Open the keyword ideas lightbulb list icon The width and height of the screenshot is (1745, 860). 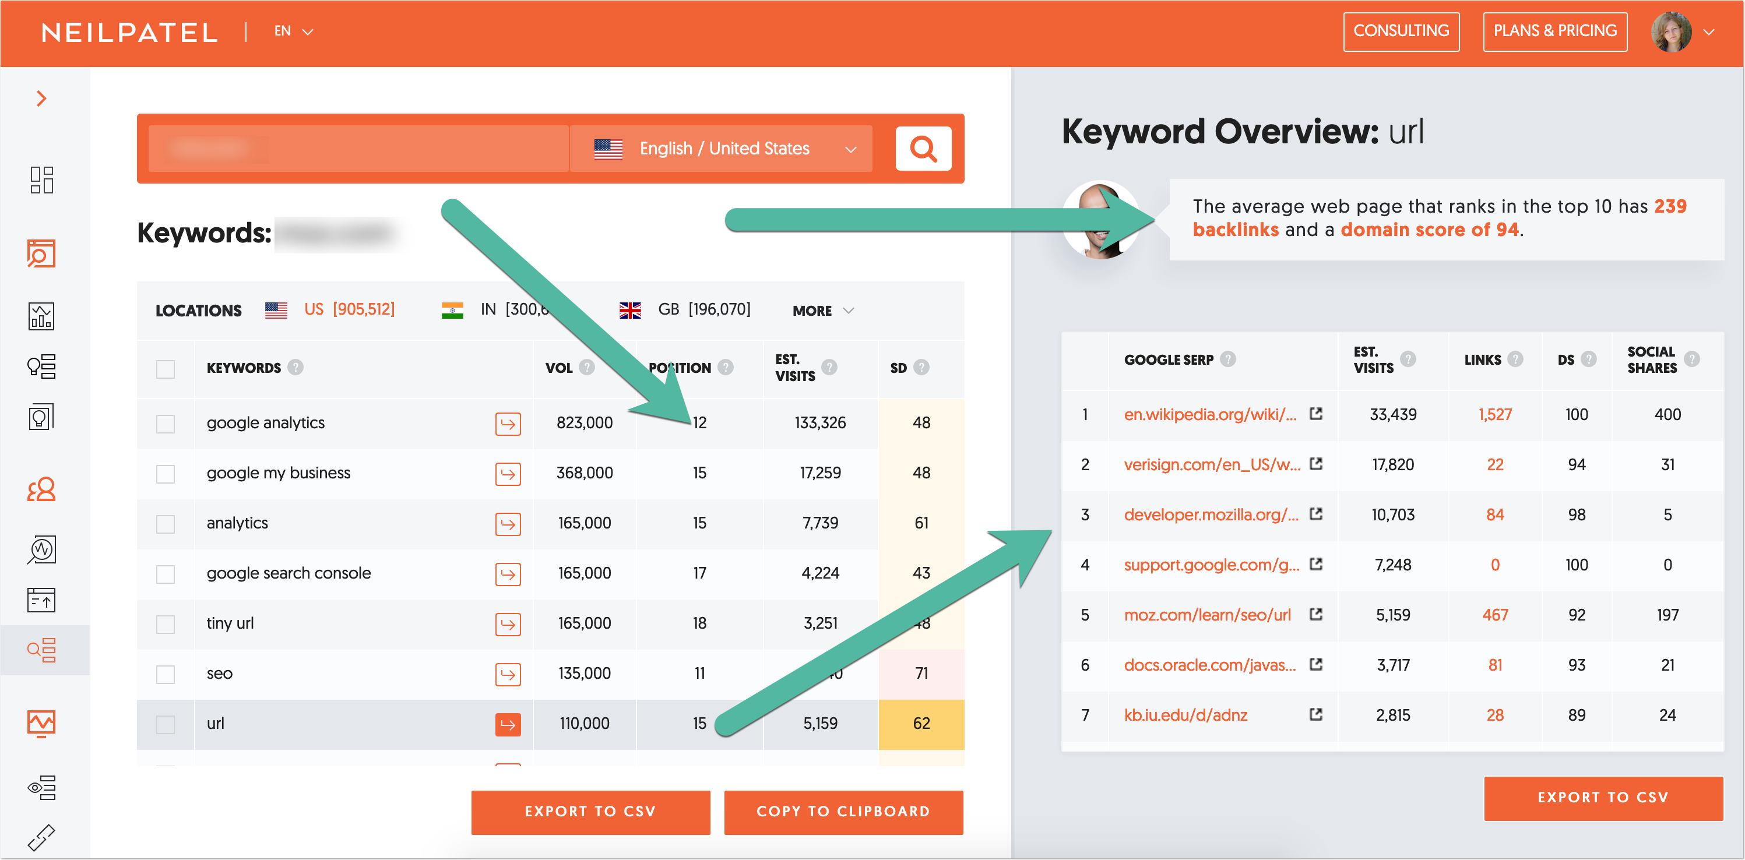click(x=41, y=366)
